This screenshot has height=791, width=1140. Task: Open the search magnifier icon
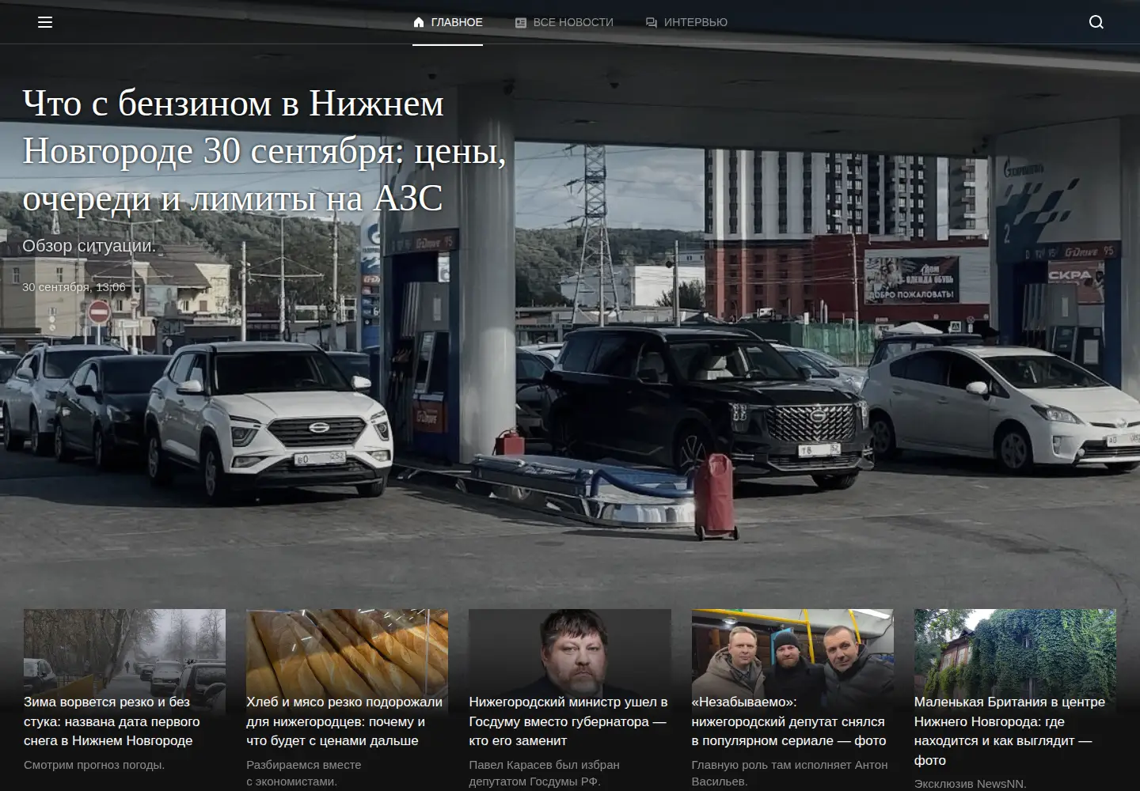pos(1096,22)
